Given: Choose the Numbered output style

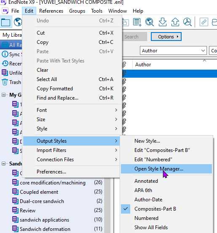Looking at the screenshot, I should coord(146,218).
